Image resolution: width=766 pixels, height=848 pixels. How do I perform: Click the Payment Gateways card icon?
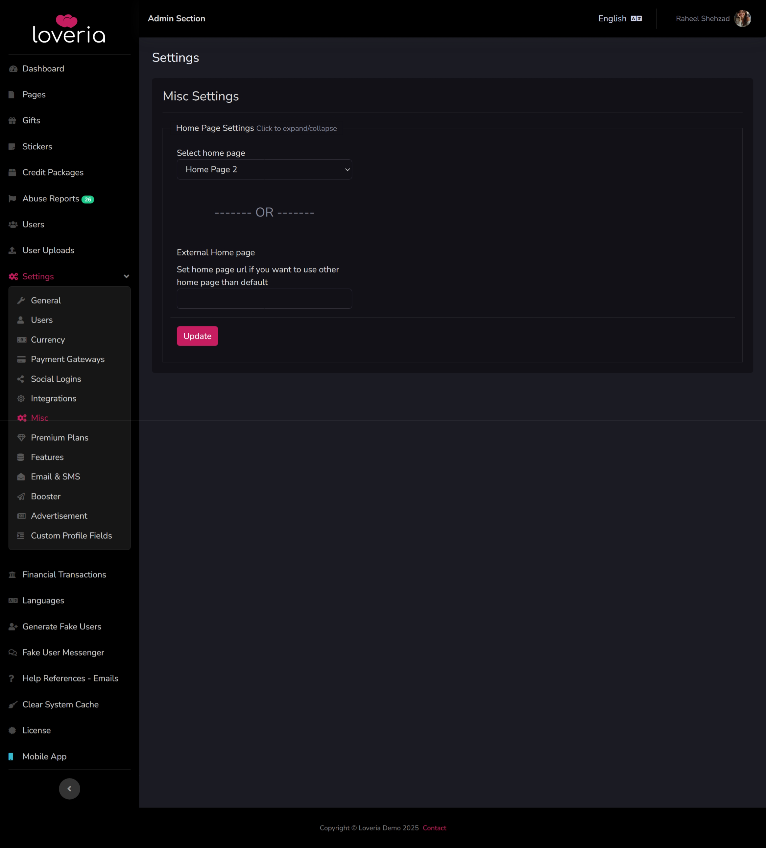pos(21,359)
